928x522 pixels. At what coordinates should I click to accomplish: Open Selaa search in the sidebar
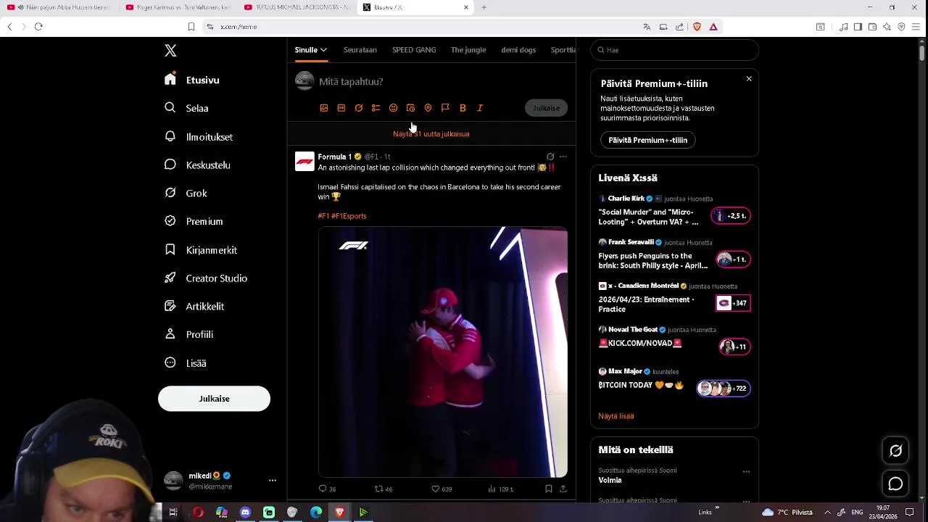pyautogui.click(x=187, y=108)
